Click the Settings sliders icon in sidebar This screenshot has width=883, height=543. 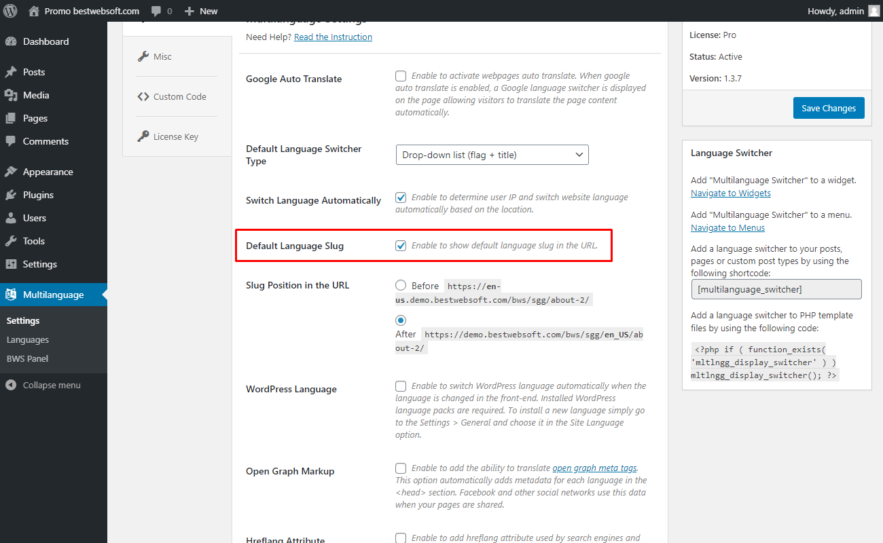pos(11,264)
